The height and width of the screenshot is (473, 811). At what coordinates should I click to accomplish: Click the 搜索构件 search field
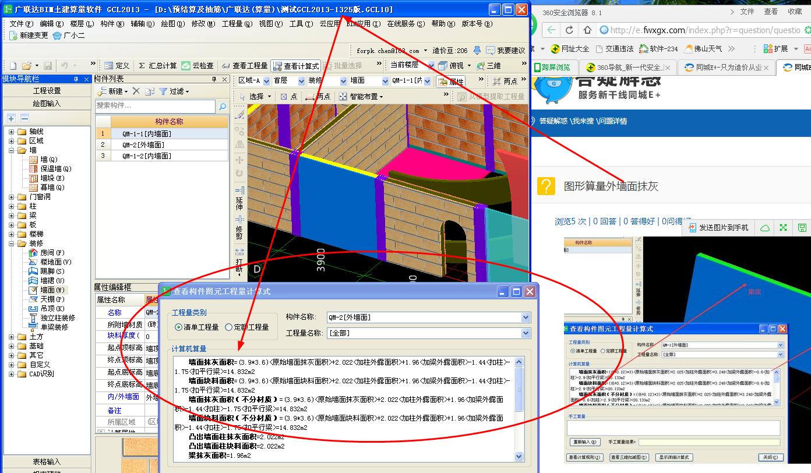coord(156,107)
